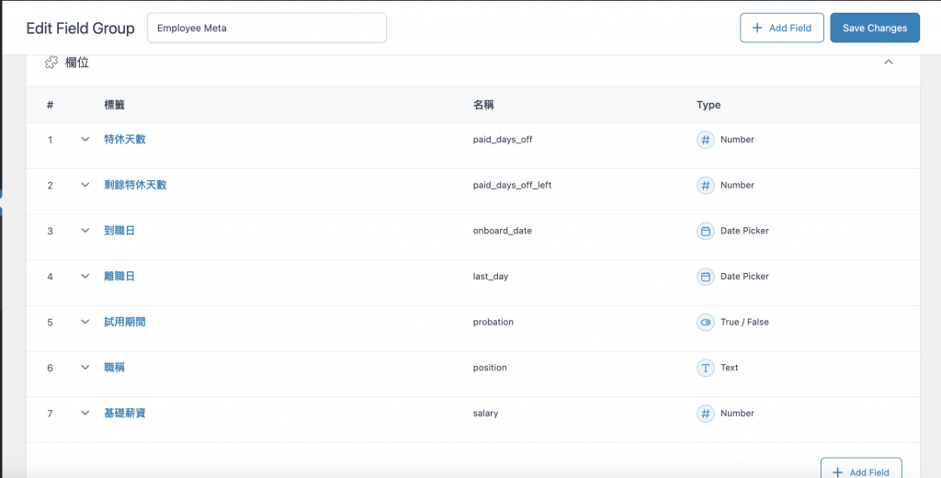Click row number 5 handle for 試用期間
This screenshot has width=941, height=478.
(50, 323)
